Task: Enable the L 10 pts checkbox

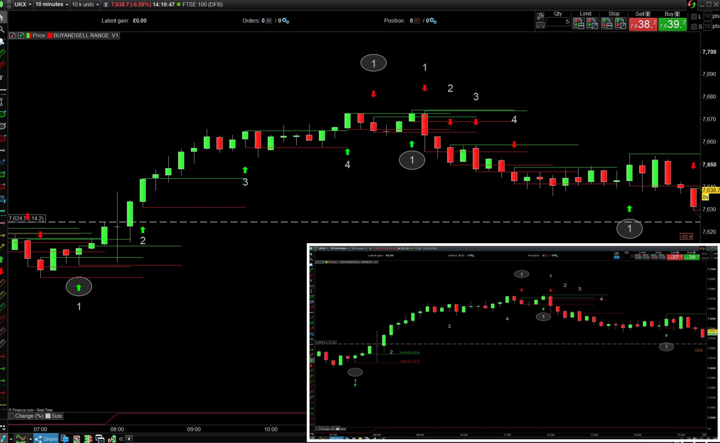Action: [x=694, y=16]
